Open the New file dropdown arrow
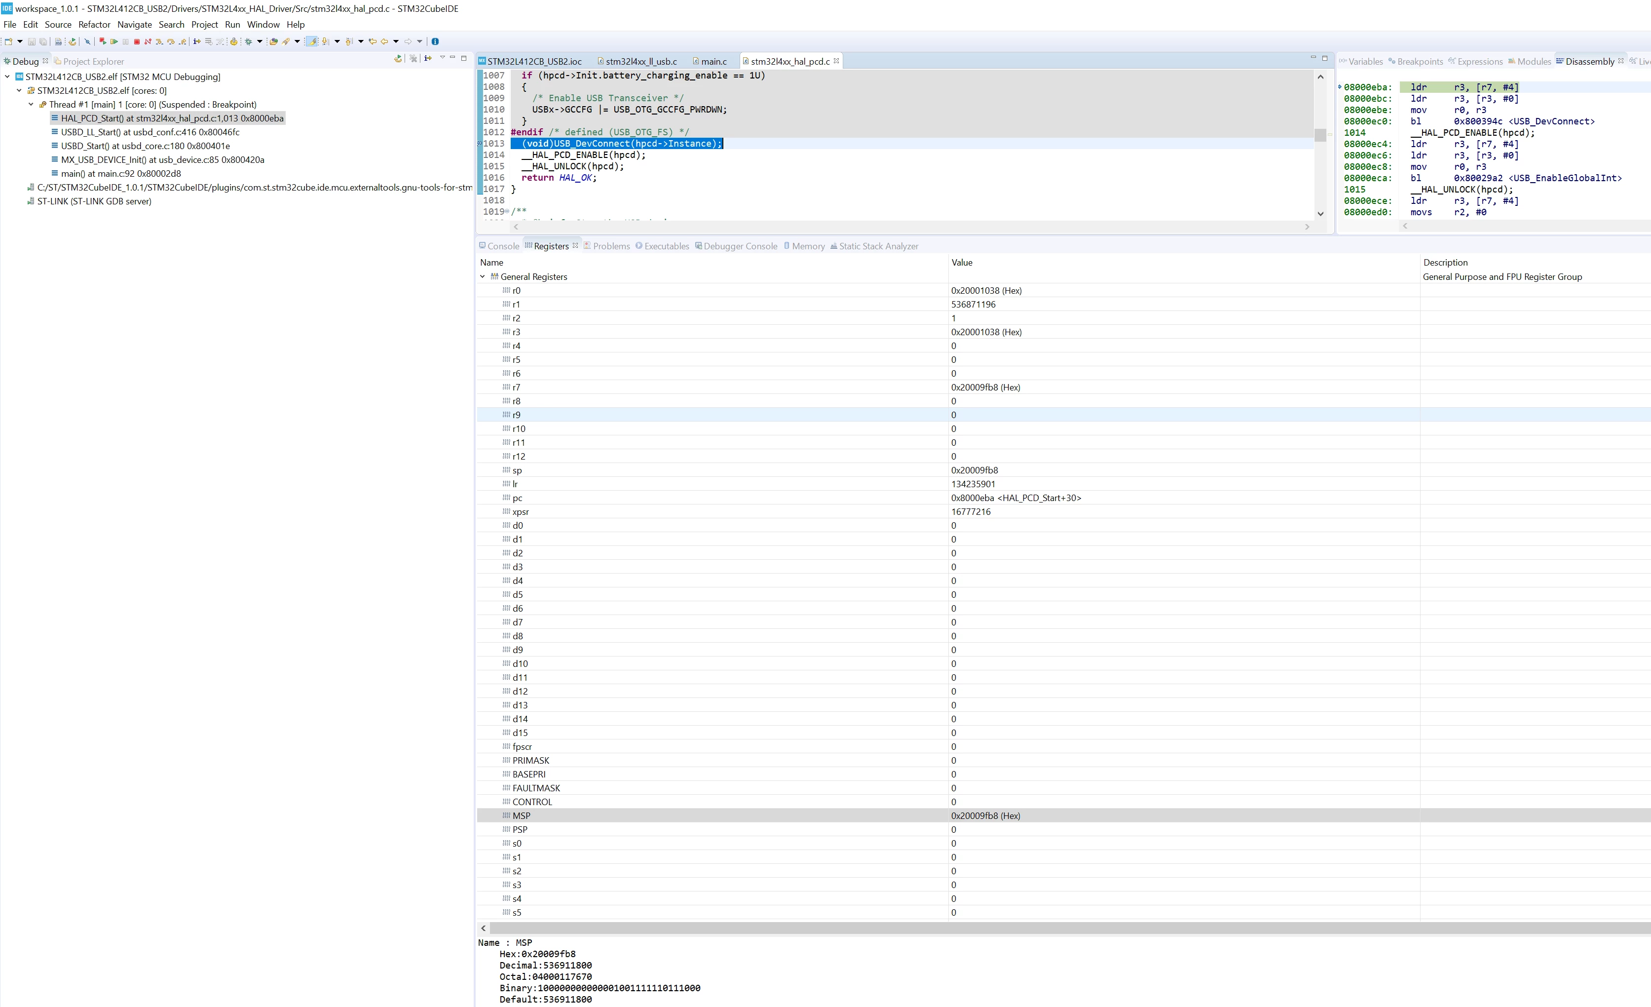The width and height of the screenshot is (1651, 1007). tap(20, 41)
